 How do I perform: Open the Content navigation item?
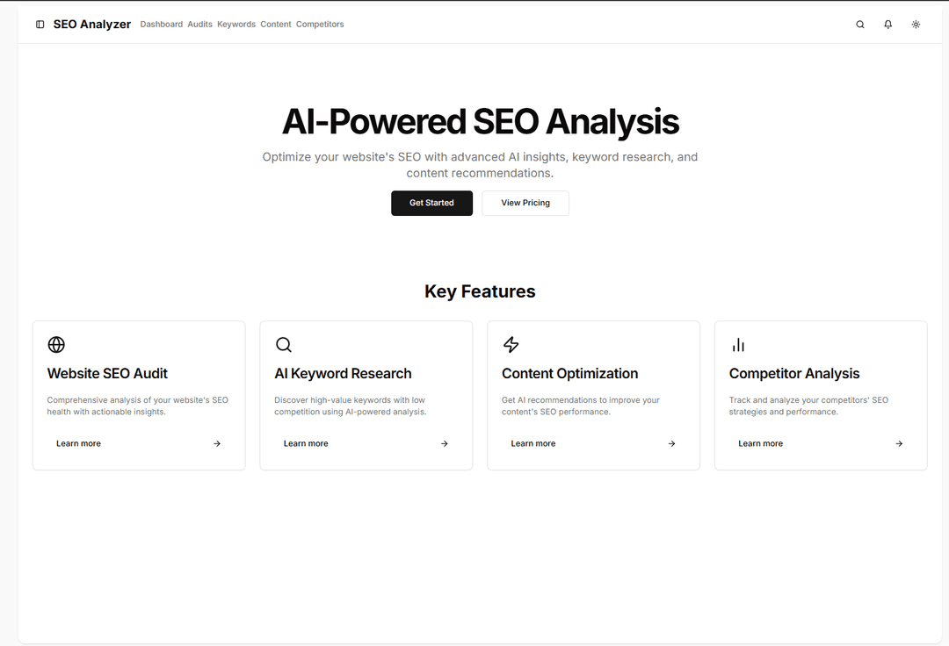(275, 24)
